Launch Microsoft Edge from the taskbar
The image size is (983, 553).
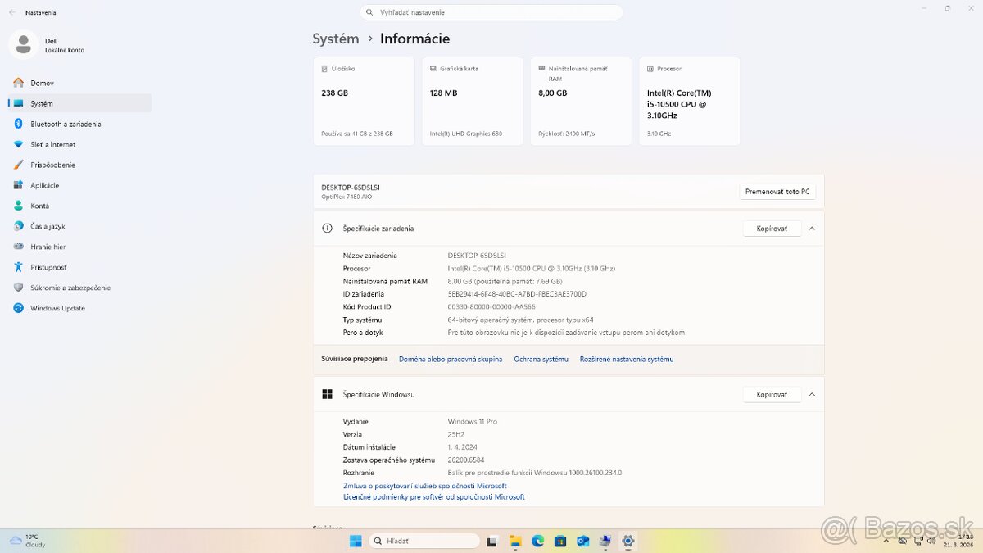coord(537,541)
